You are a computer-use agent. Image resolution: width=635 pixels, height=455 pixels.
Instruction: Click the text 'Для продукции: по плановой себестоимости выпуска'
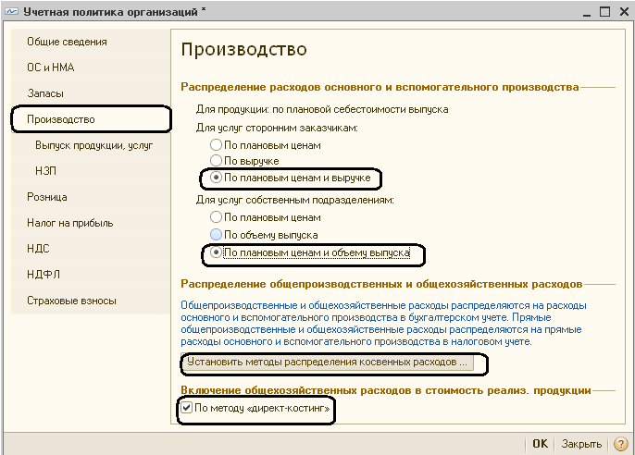tap(322, 110)
